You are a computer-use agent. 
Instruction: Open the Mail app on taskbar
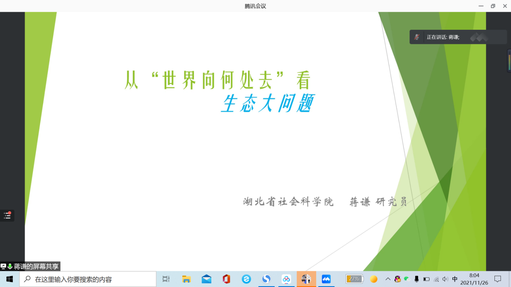206,279
